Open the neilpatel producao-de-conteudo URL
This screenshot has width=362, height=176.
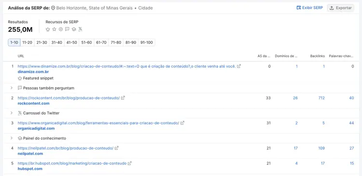pos(66,148)
